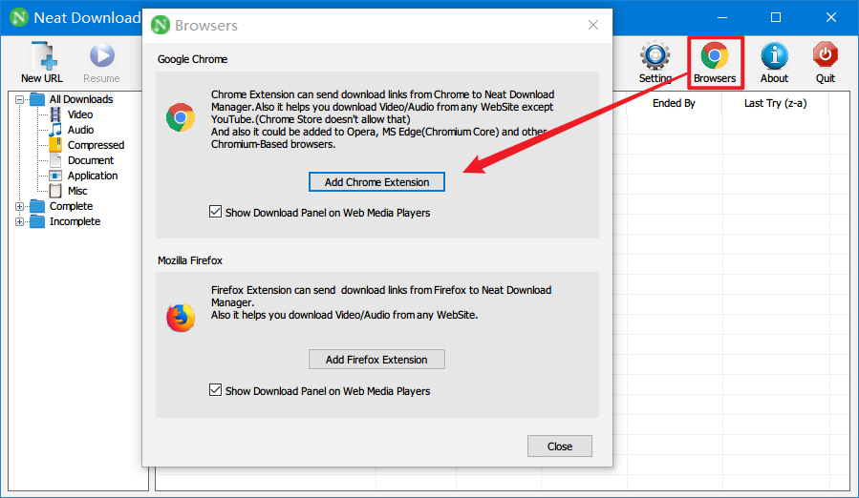Click the Complete folder icon
Viewport: 859px width, 498px height.
pos(37,206)
